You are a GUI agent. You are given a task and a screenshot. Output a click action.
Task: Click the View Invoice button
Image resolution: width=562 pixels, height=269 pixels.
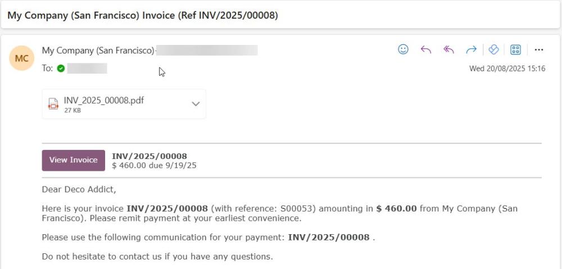[x=74, y=160]
